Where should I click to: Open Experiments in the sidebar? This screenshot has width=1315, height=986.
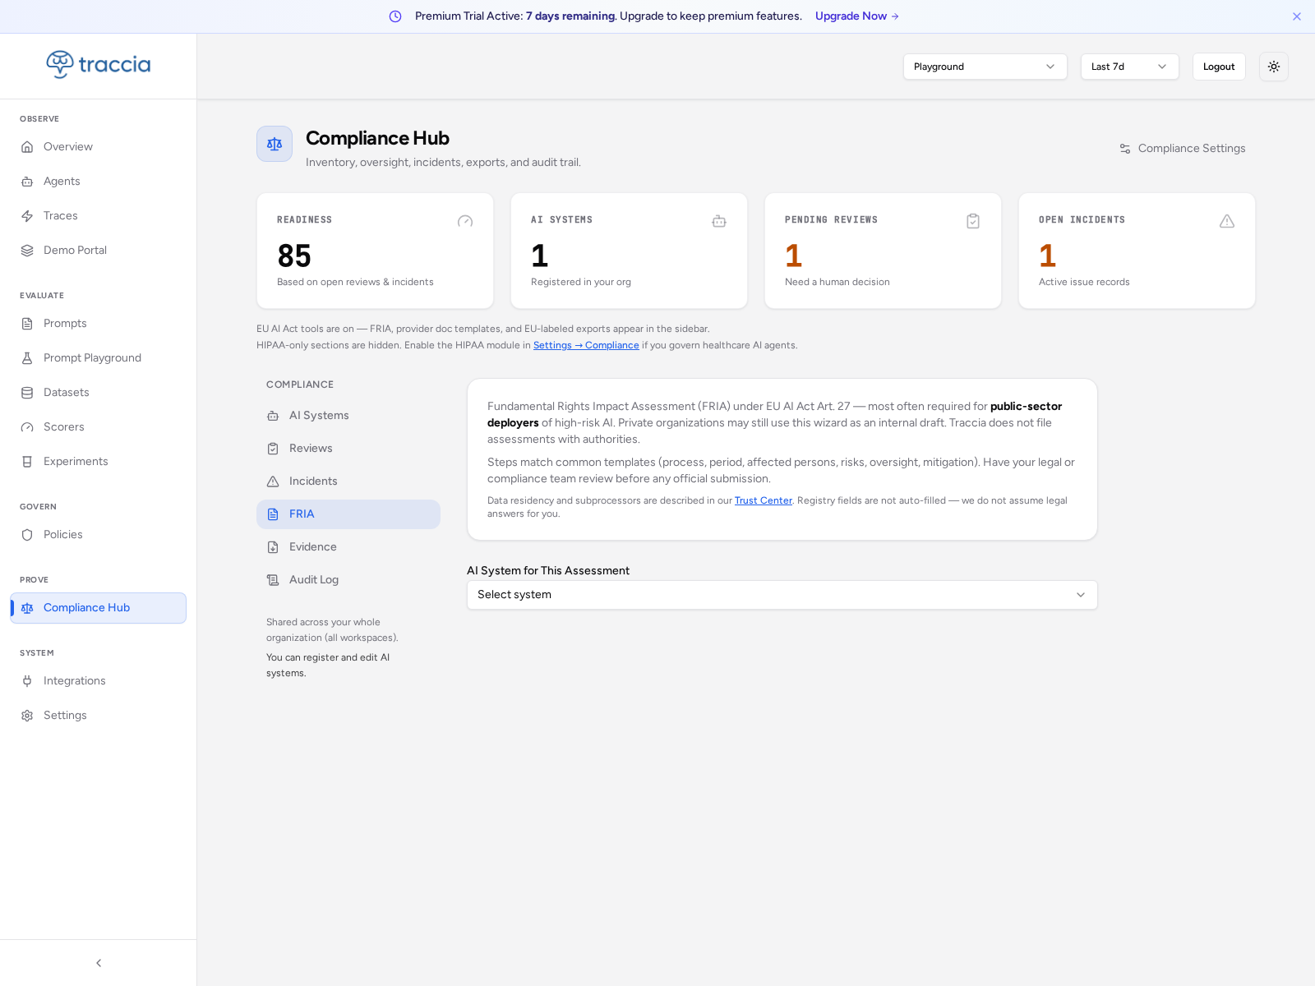[x=99, y=462]
